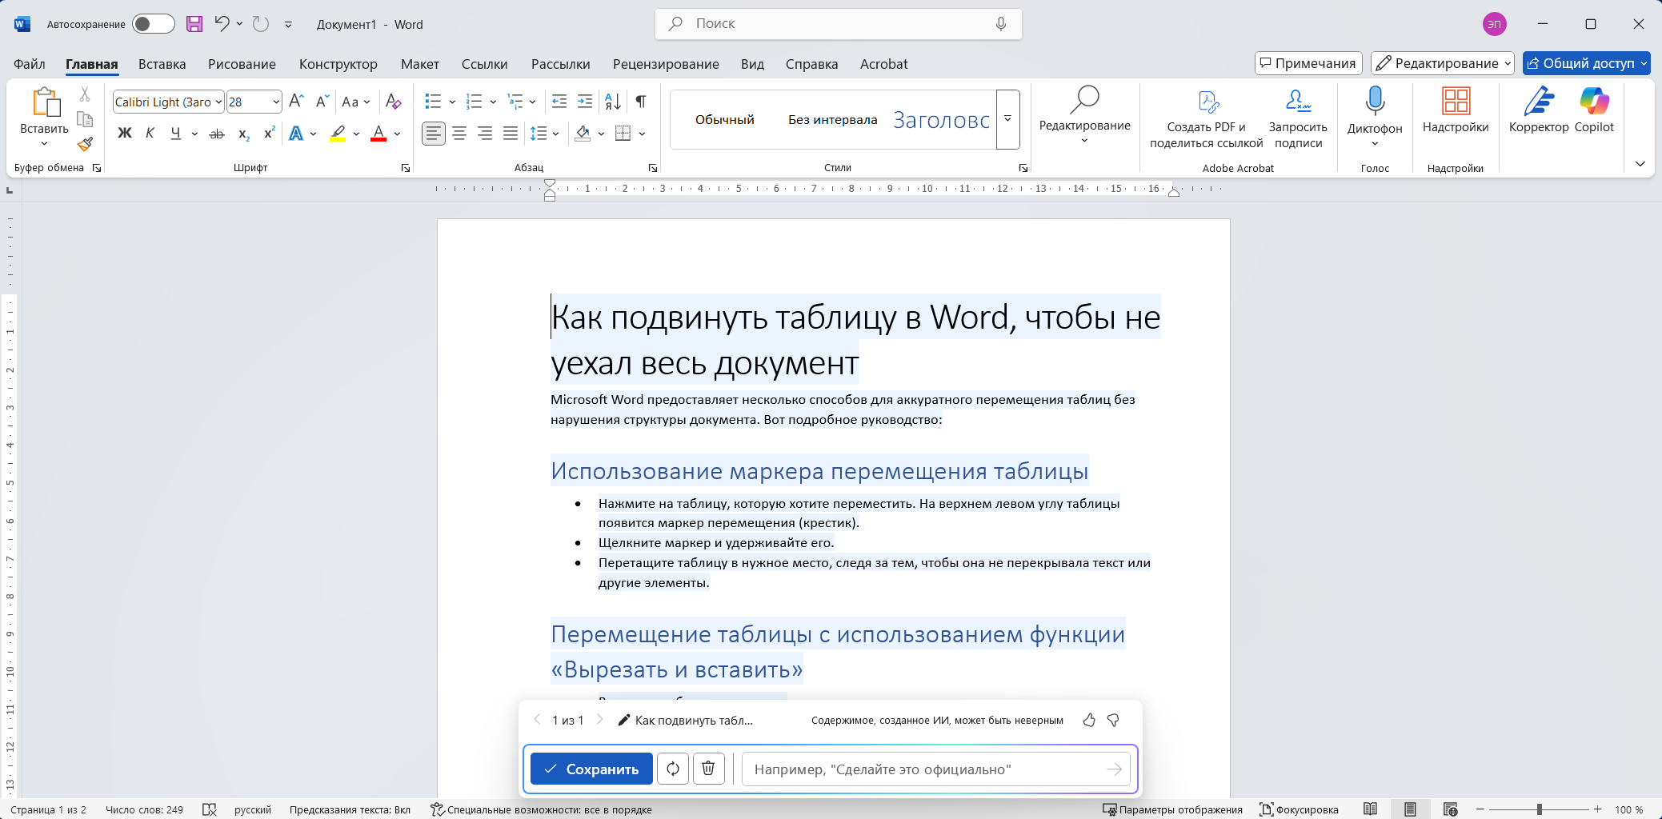Expand the styles gallery
1662x819 pixels.
point(1007,119)
